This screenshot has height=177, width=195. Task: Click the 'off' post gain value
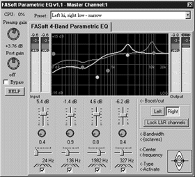point(12,75)
